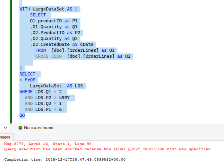Click the GO batch separator
The width and height of the screenshot is (224, 166).
pyautogui.click(x=22, y=115)
